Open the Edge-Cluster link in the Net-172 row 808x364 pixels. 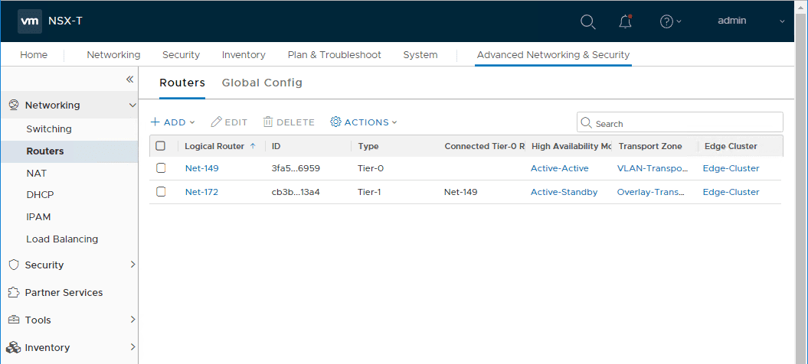[x=731, y=192]
